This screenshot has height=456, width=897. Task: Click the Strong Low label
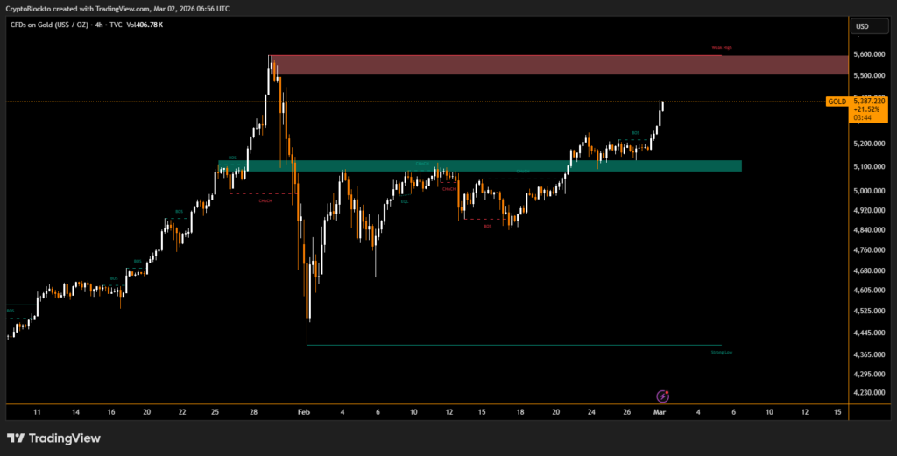click(x=722, y=352)
